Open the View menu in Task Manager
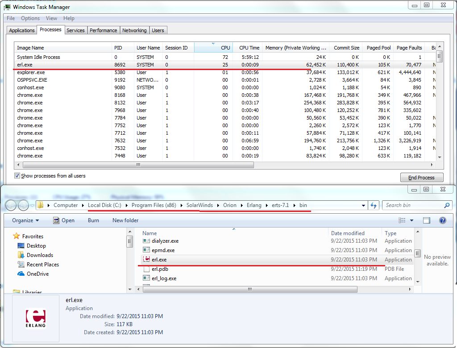The image size is (457, 348). pyautogui.click(x=51, y=18)
